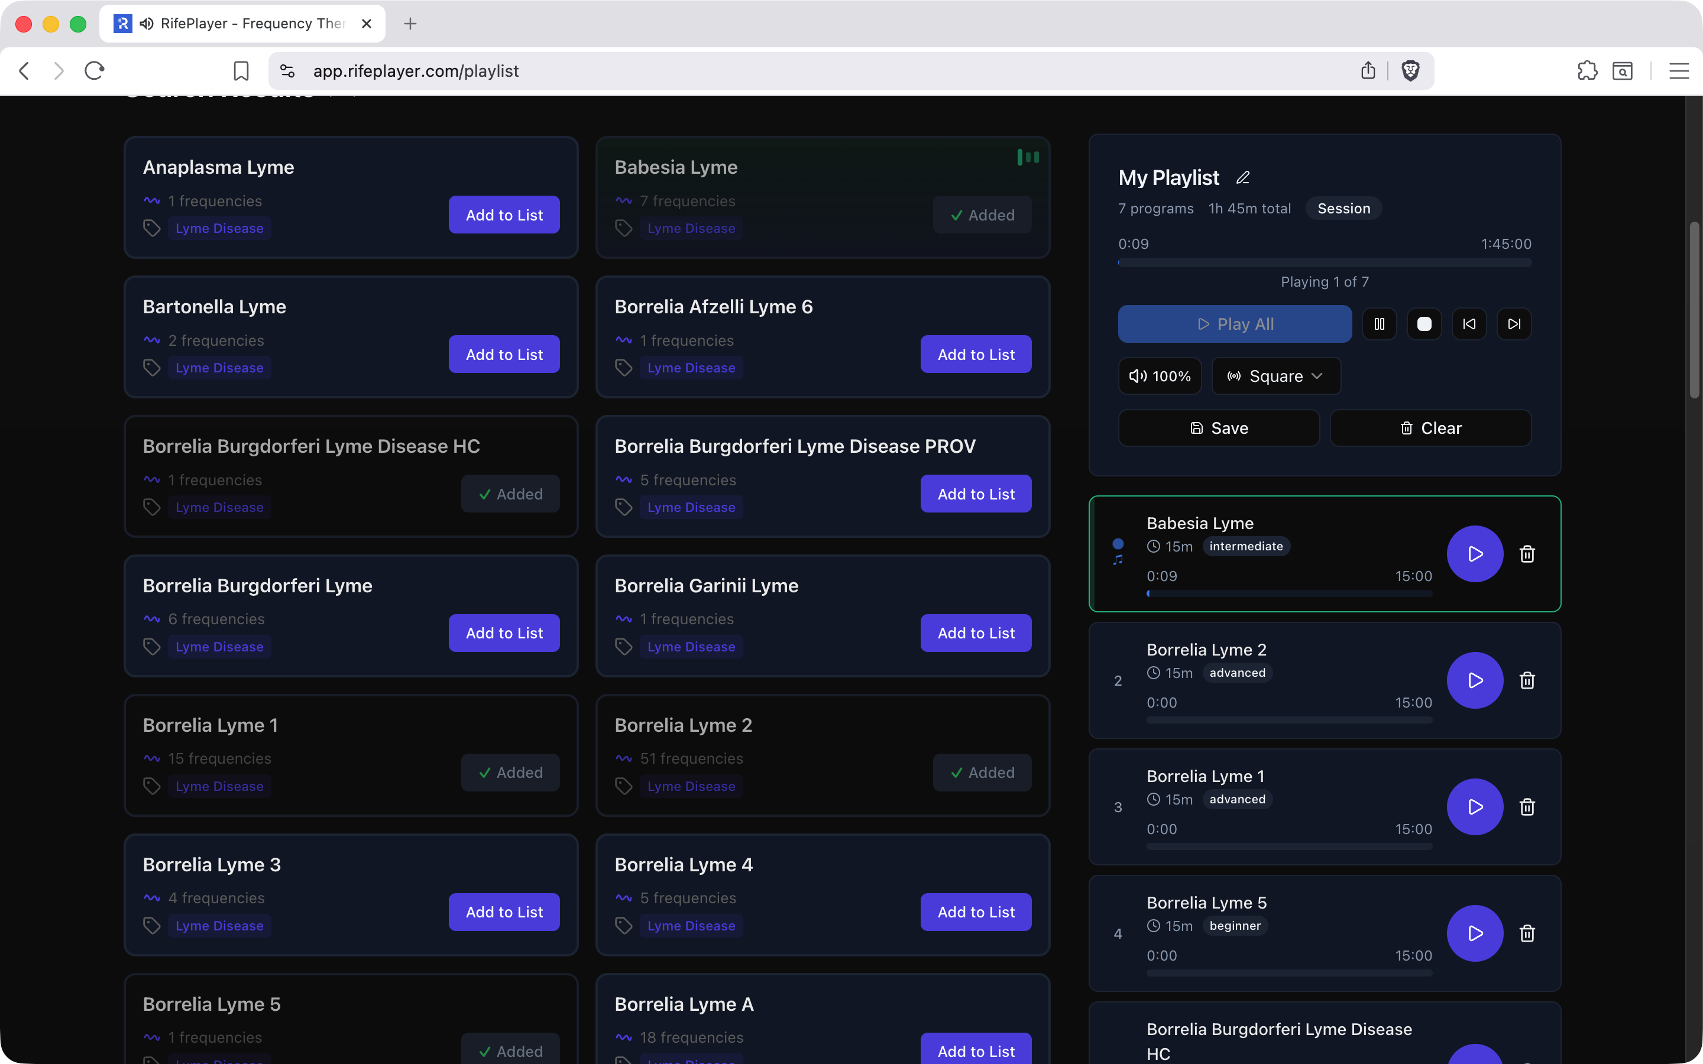Click frequency wave icon on Borrelia Burgdorferi Lyme
Screen dimensions: 1703x1064
point(152,618)
